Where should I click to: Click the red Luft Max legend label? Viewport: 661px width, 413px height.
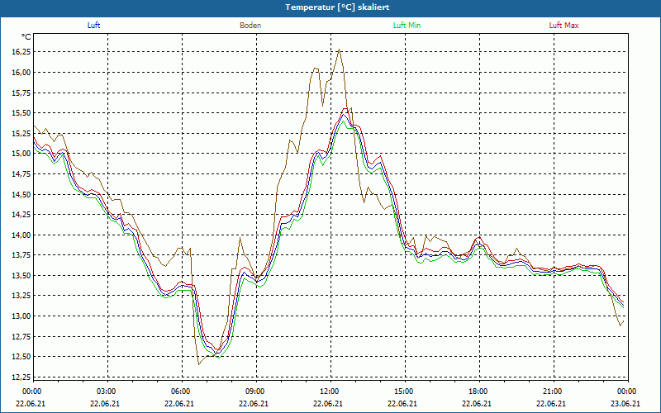[x=564, y=26]
